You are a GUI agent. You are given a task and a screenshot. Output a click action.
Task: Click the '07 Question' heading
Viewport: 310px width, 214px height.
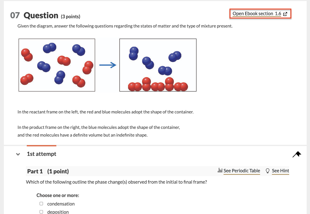[x=34, y=16]
